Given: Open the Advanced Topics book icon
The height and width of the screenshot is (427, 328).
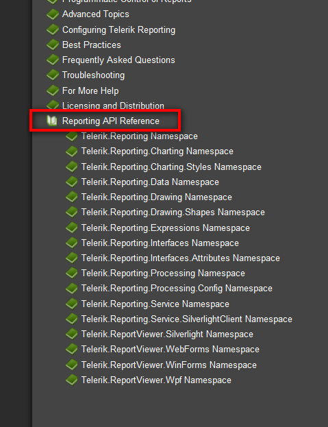Looking at the screenshot, I should pyautogui.click(x=53, y=14).
